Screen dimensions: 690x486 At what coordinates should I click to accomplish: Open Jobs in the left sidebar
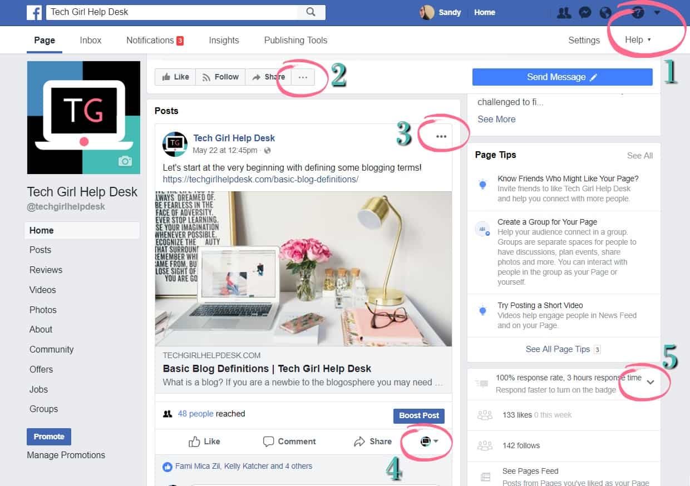(38, 389)
